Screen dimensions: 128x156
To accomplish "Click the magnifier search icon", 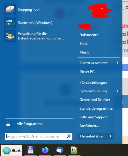I will [x=68, y=136].
